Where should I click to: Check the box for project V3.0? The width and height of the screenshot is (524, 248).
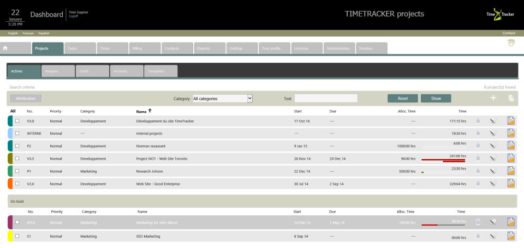coord(17,121)
